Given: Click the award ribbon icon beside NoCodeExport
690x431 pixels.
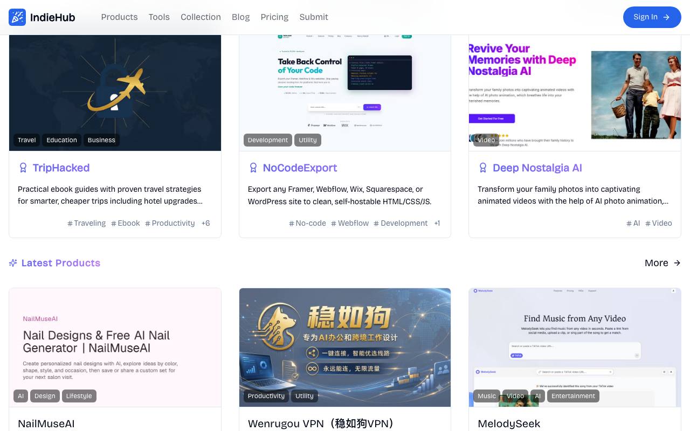Looking at the screenshot, I should (x=253, y=168).
